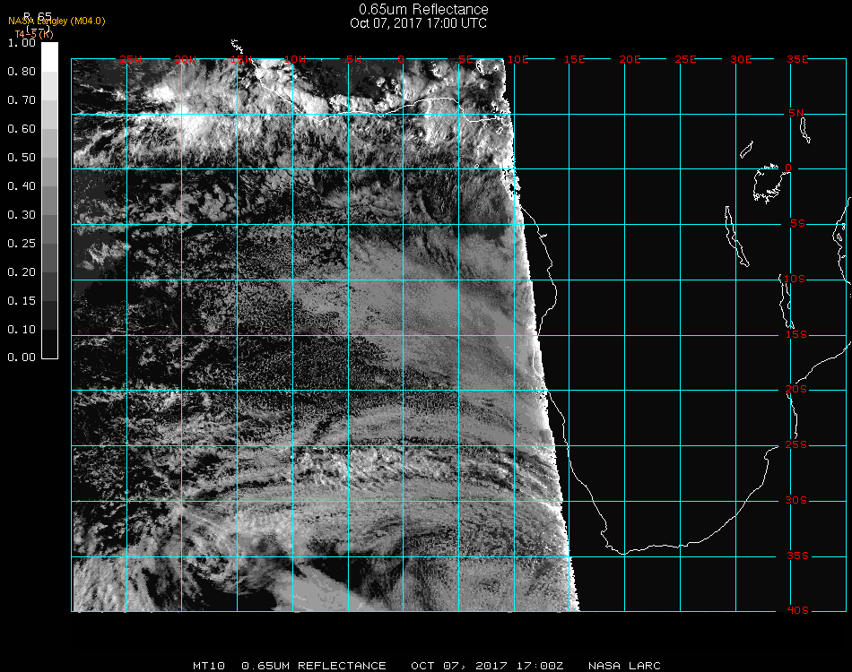
Task: Click the 'MT10' caption text at bottom
Action: pyautogui.click(x=209, y=666)
